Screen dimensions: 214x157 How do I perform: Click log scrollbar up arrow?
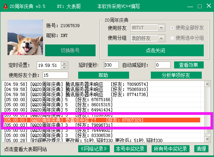tap(207, 84)
